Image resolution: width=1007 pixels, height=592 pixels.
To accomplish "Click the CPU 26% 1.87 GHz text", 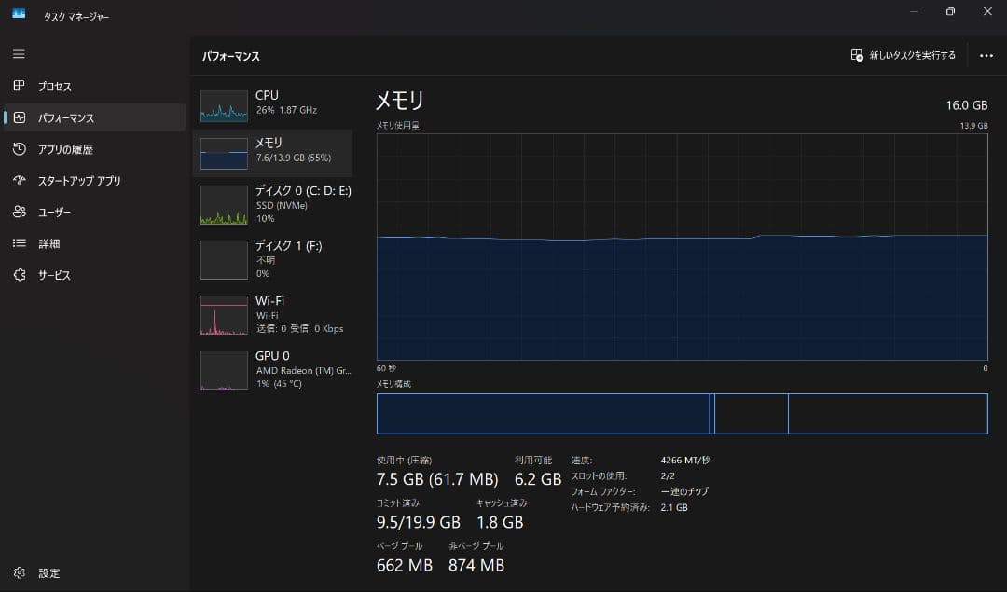I will coord(286,110).
